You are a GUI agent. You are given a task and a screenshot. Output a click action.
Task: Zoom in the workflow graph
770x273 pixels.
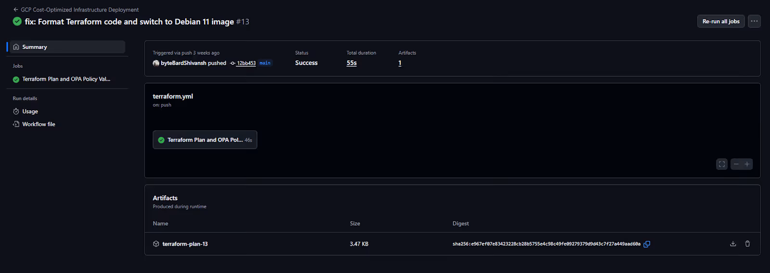pos(747,164)
